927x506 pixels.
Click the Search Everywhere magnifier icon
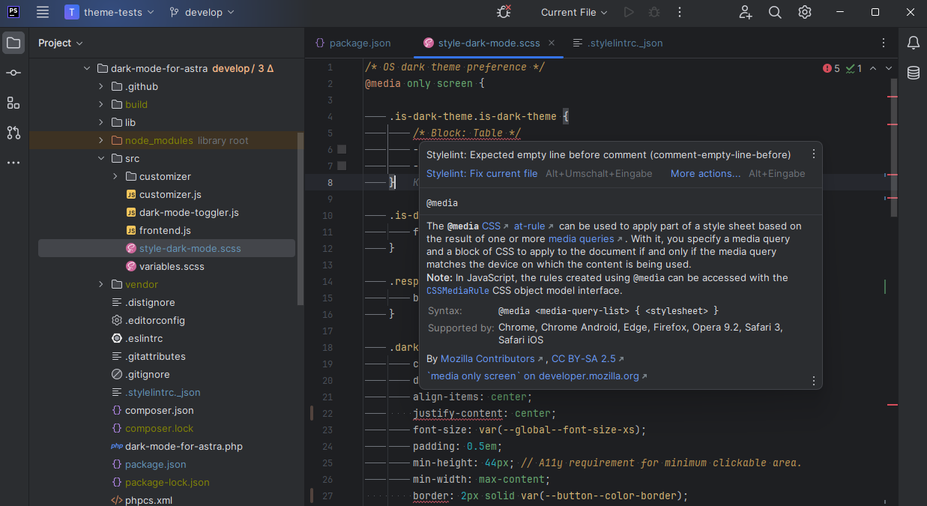[x=775, y=12]
